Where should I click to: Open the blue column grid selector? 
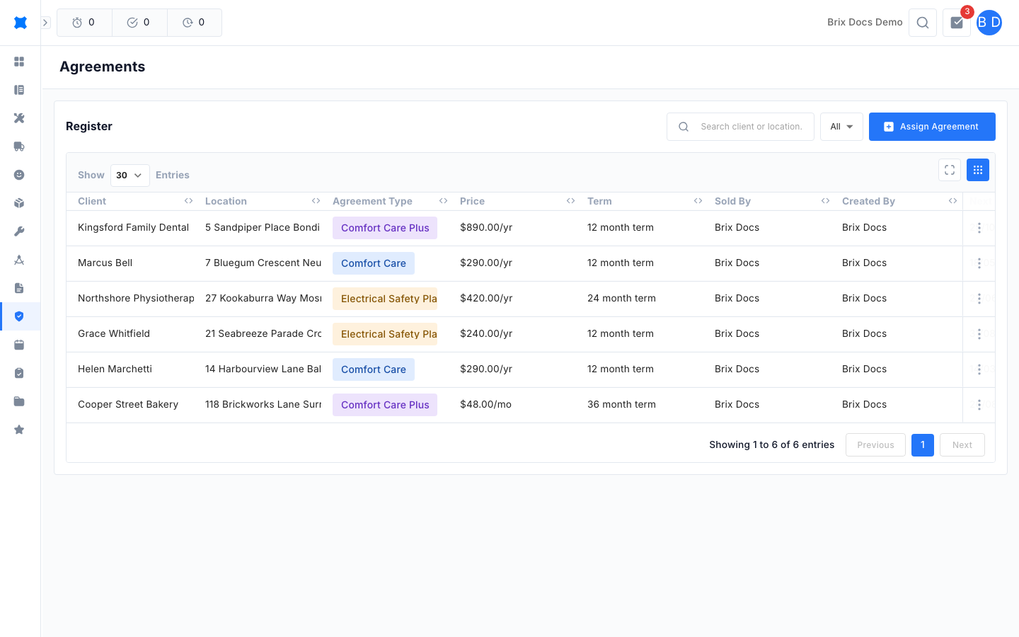[978, 170]
